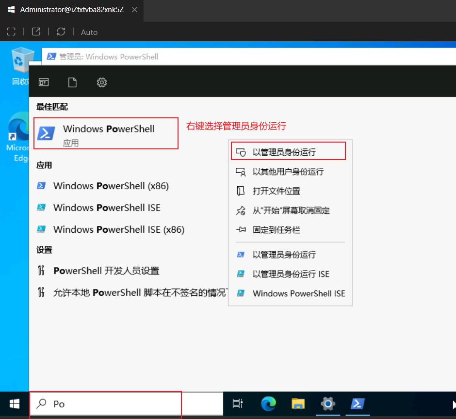
Task: Select the Administrator@iZfxtvba82xnk5Z session tab
Action: pos(72,10)
